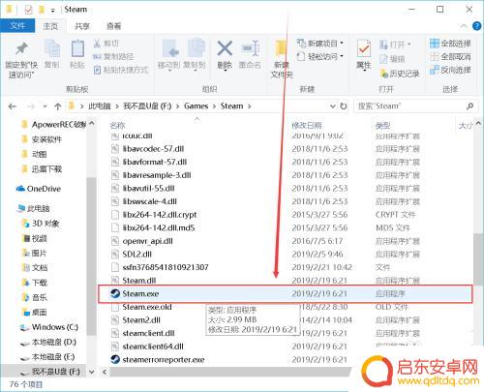484x392 pixels.
Task: Click the Delete X icon
Action: (225, 48)
